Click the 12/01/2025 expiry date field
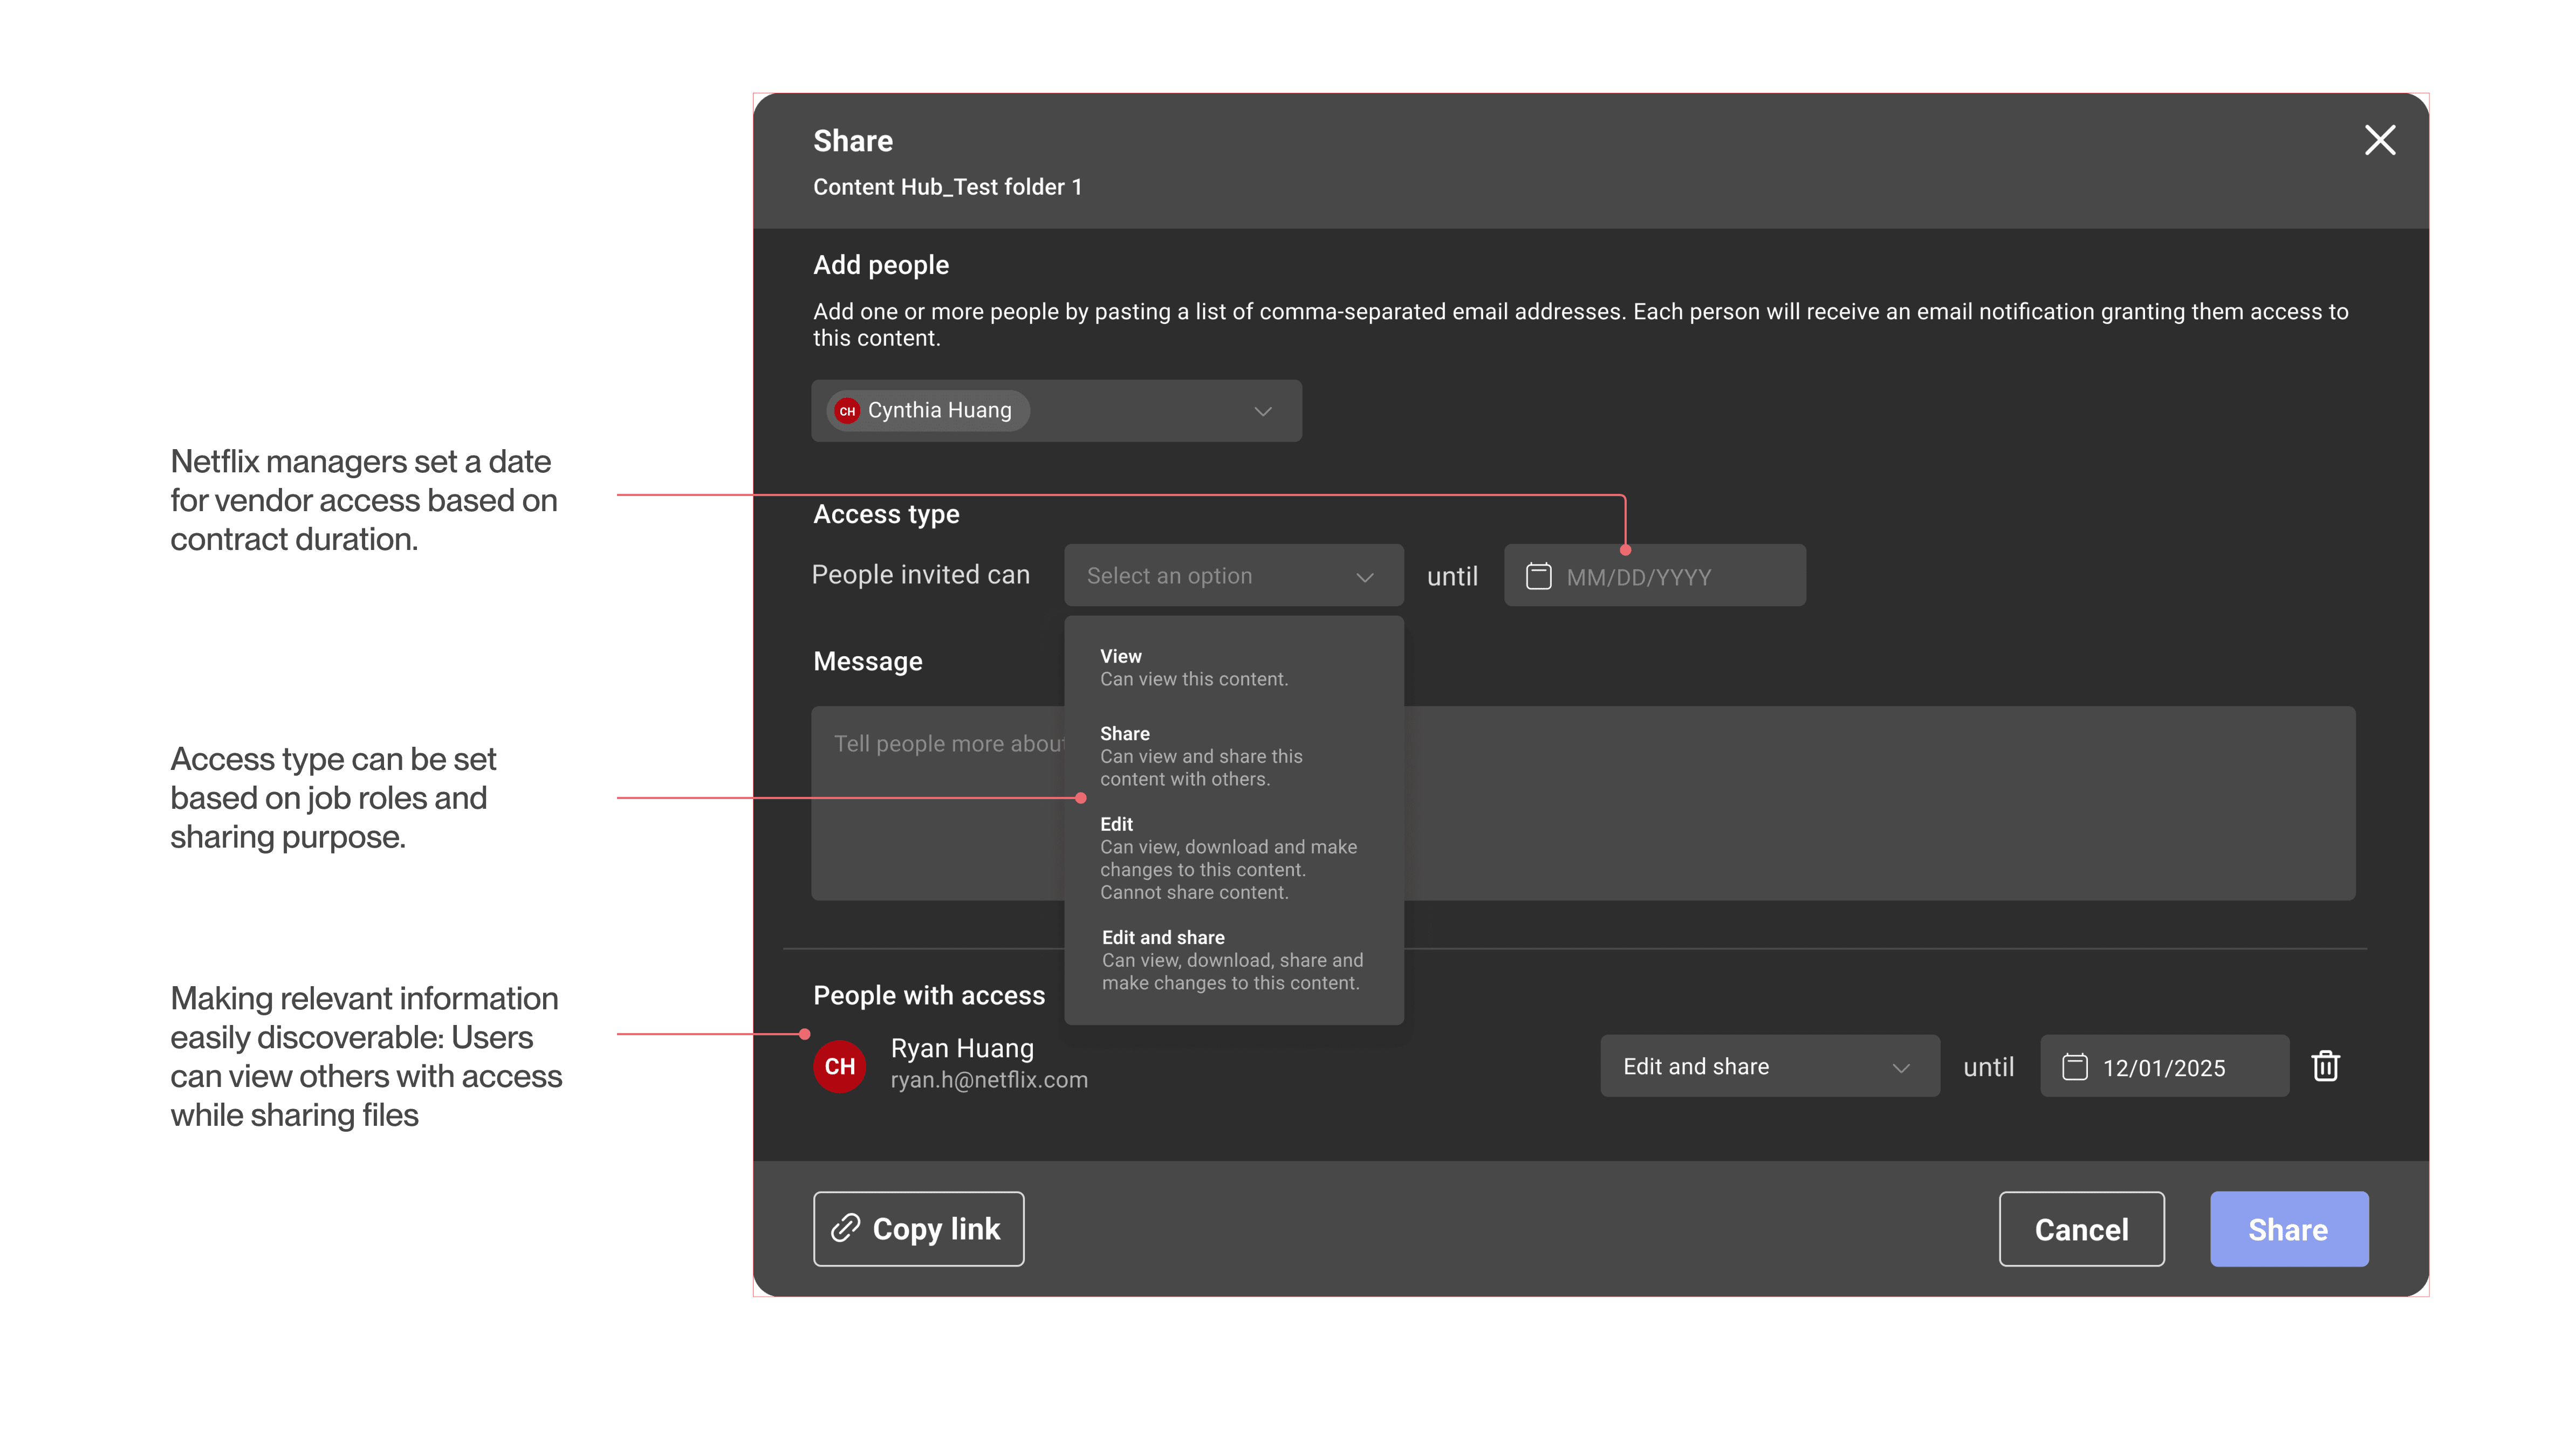Screen dimensions: 2576x1445 click(x=2180, y=1067)
